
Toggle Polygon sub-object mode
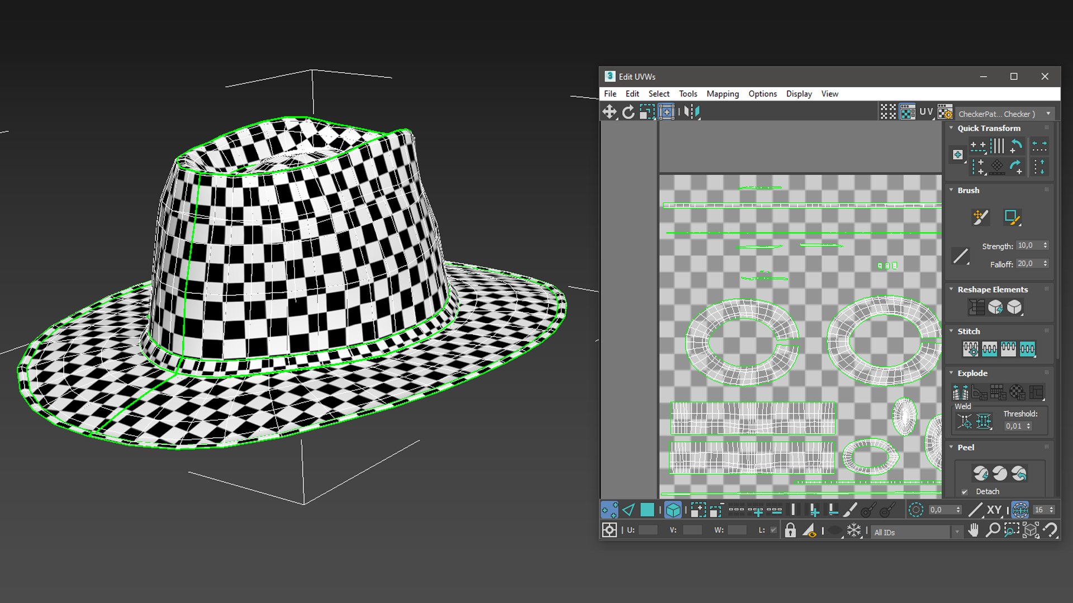[x=647, y=510]
